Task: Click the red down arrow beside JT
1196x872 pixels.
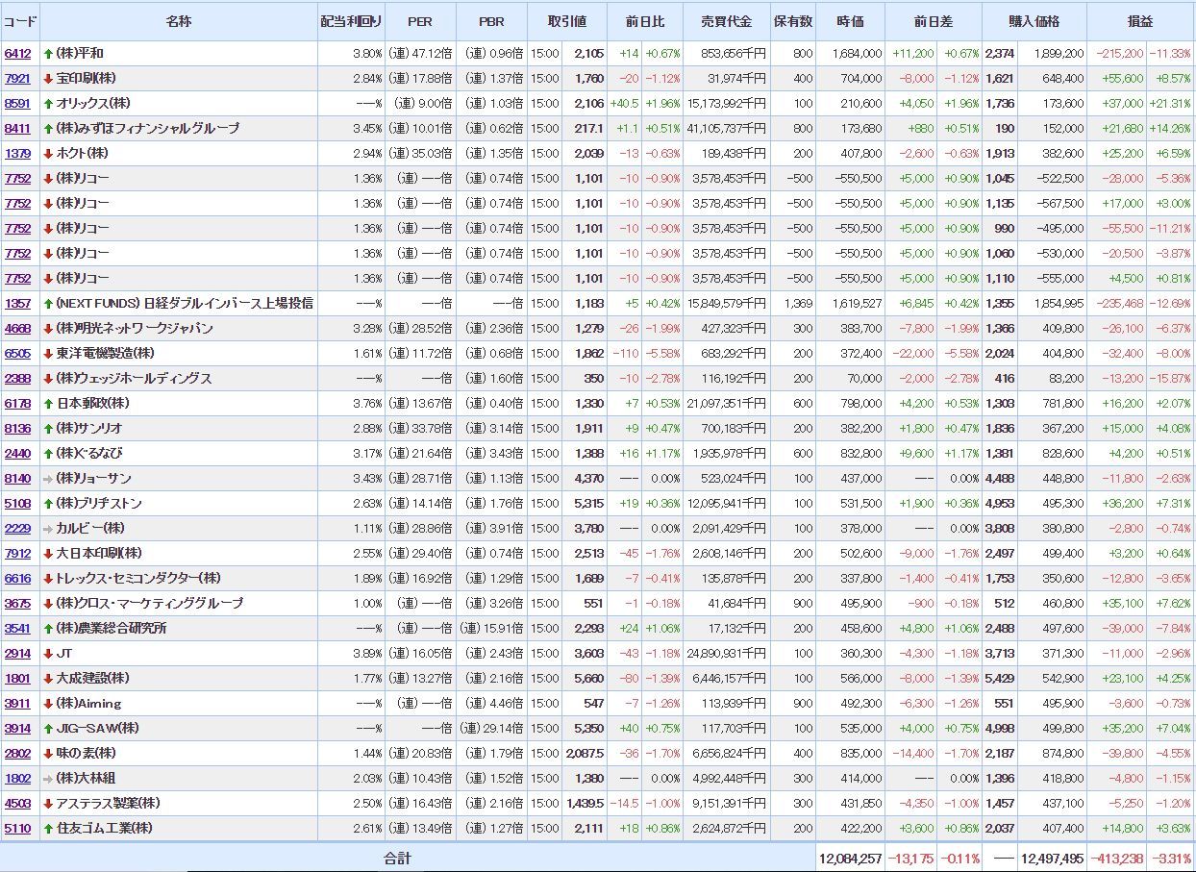Action: pyautogui.click(x=48, y=654)
